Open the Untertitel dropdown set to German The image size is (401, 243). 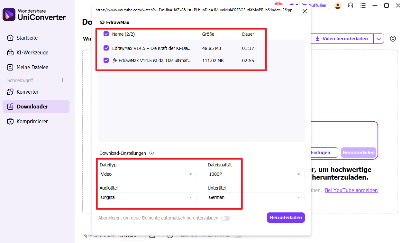[256, 197]
